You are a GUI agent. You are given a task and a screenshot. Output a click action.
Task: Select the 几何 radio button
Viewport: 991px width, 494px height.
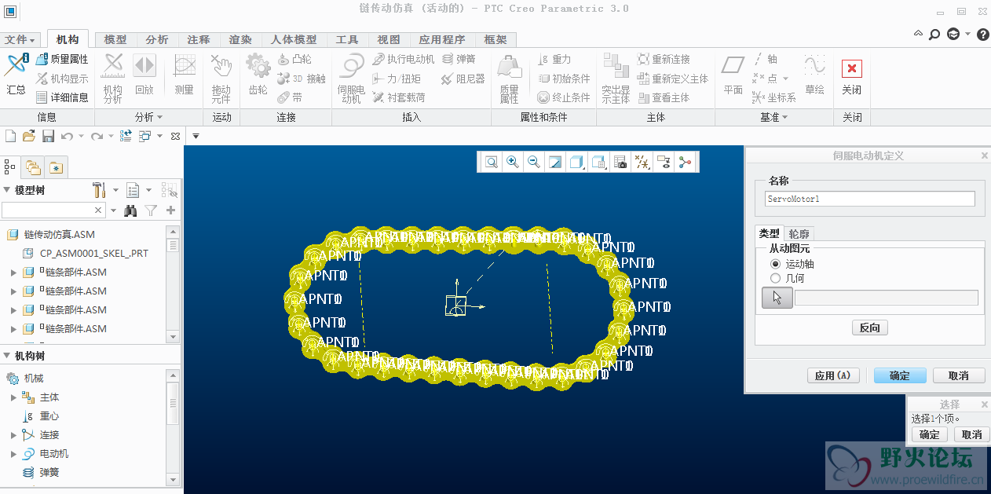coord(776,278)
